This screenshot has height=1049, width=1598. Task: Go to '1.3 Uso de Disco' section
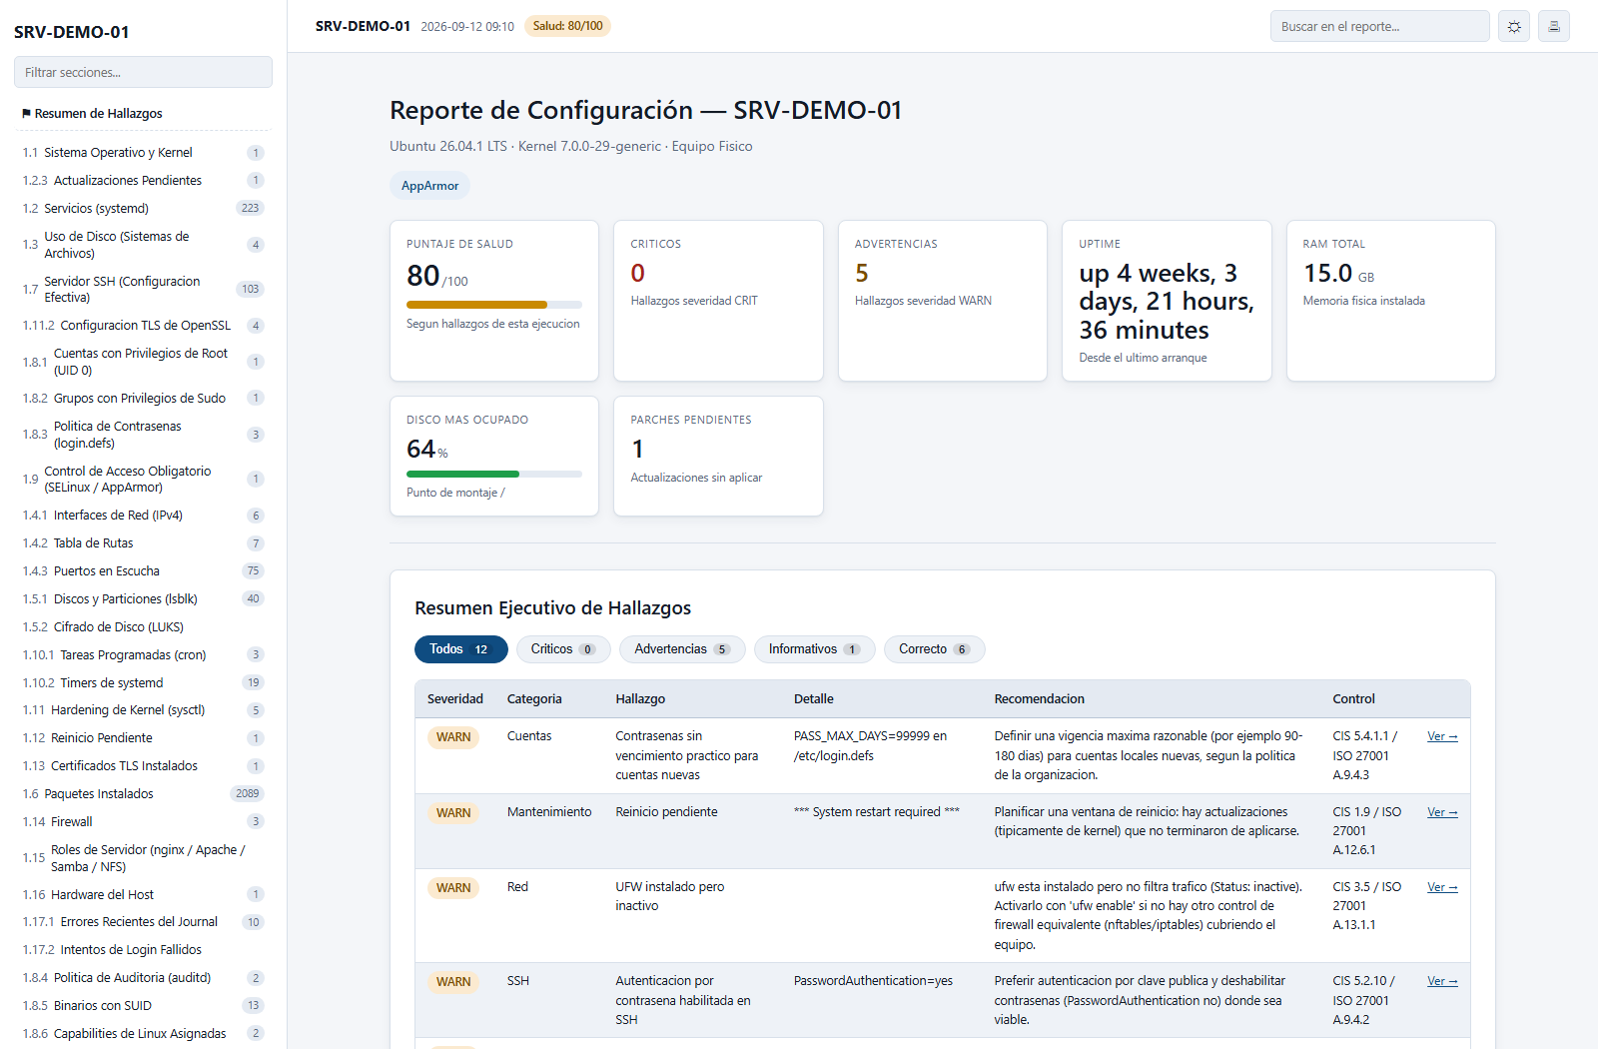(143, 245)
